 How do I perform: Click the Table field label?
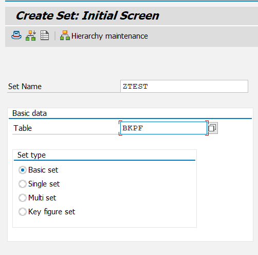tap(23, 128)
